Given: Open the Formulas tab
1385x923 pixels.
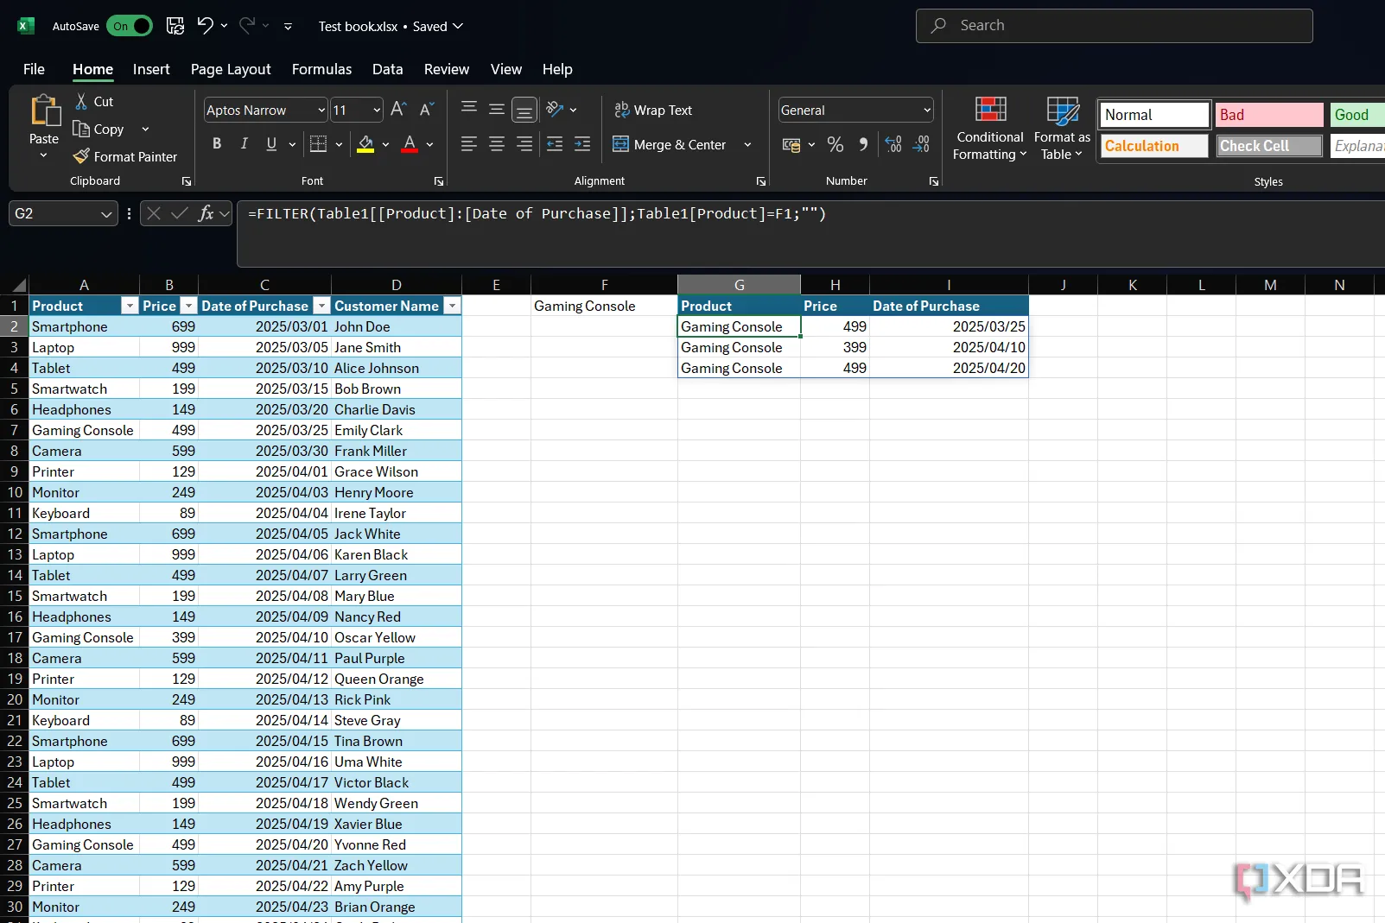Looking at the screenshot, I should point(321,69).
